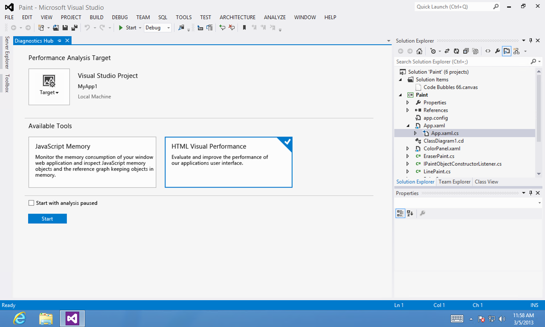This screenshot has width=545, height=327.
Task: Open Properties via wrench icon in Solution Explorer
Action: pos(497,51)
